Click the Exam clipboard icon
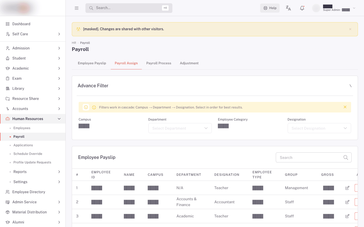364x227 pixels. coord(8,78)
